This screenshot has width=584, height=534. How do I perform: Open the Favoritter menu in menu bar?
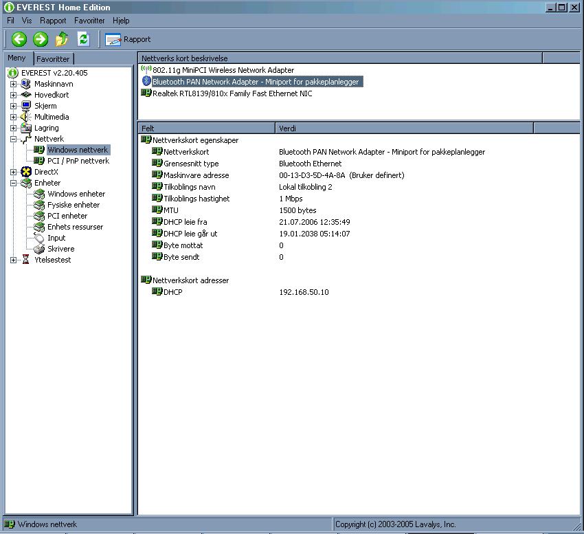[89, 21]
